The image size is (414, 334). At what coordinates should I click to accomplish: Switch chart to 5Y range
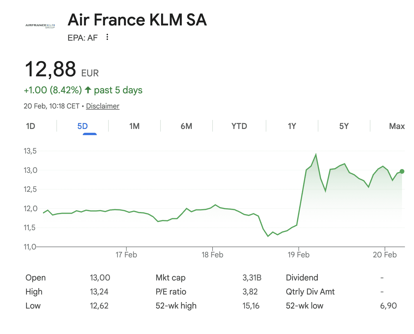click(x=344, y=126)
